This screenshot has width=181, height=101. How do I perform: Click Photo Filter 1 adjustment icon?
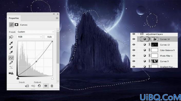[145, 56]
